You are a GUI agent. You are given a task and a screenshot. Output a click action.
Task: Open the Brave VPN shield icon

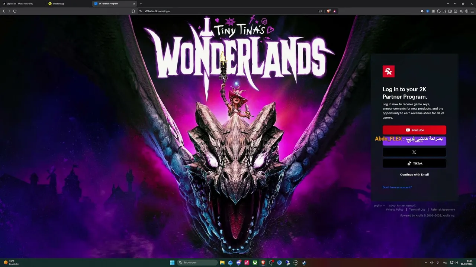467,11
